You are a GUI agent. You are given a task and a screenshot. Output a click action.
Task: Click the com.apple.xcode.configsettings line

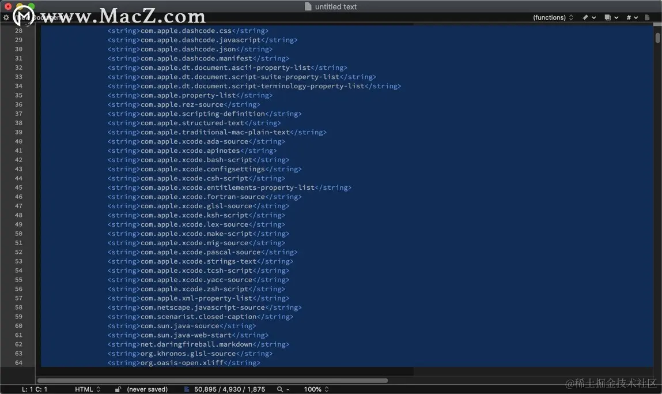coord(205,169)
